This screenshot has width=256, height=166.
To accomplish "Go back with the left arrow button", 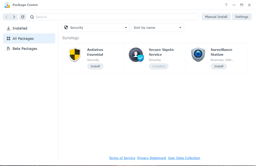I will tap(7, 17).
